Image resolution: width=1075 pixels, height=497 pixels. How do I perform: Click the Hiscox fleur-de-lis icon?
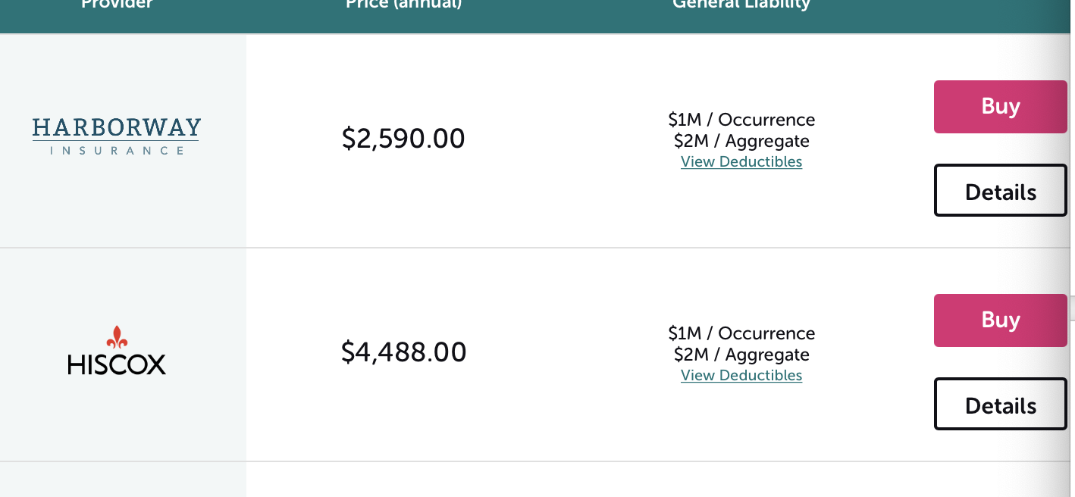click(117, 337)
